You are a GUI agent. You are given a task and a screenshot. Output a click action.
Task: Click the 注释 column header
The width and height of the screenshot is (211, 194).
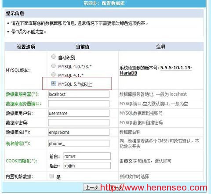click(x=161, y=47)
